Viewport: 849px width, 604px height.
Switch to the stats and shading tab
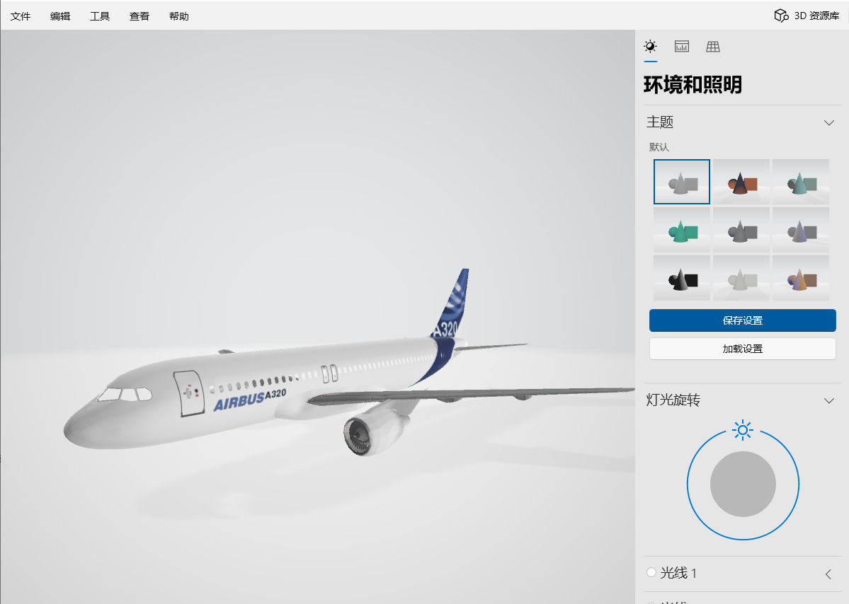tap(682, 47)
